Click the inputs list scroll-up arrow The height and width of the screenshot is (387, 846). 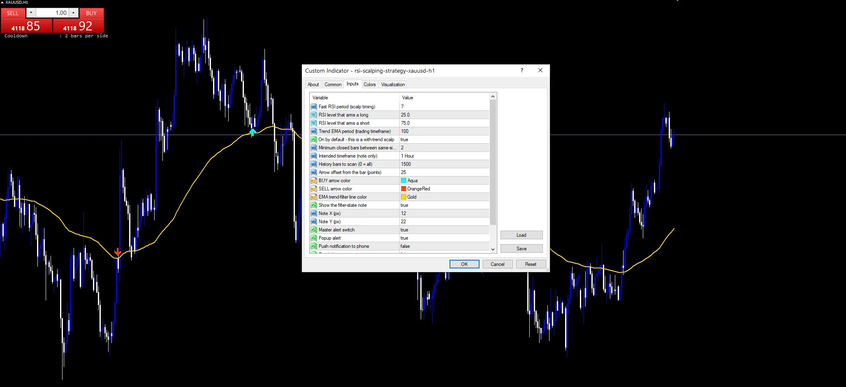pos(493,96)
